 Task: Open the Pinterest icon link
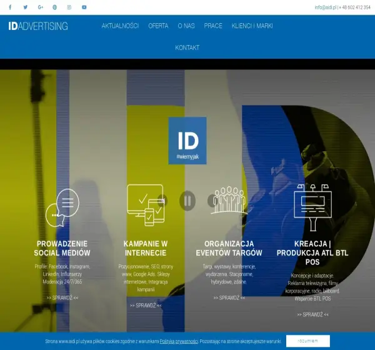click(x=55, y=7)
